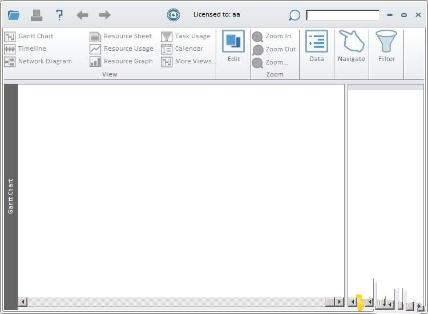Click the magnifier search icon
Viewport: 428px width, 314px height.
tap(294, 15)
